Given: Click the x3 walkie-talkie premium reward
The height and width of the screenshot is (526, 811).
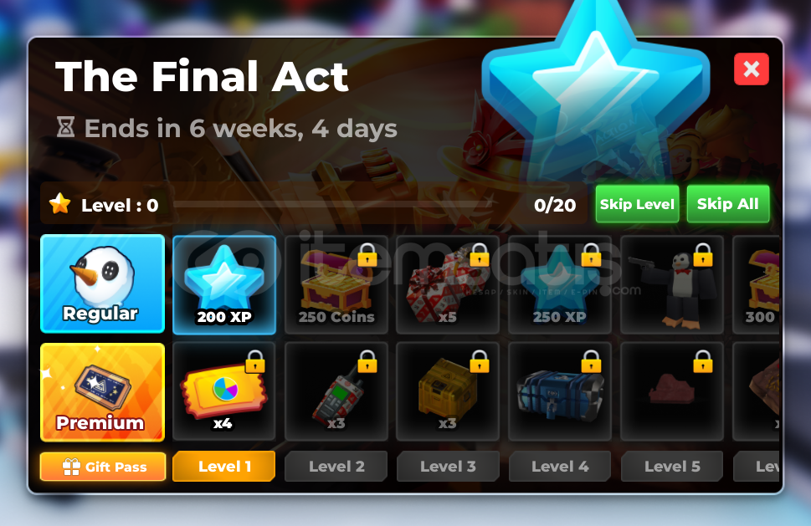Looking at the screenshot, I should click(x=336, y=391).
